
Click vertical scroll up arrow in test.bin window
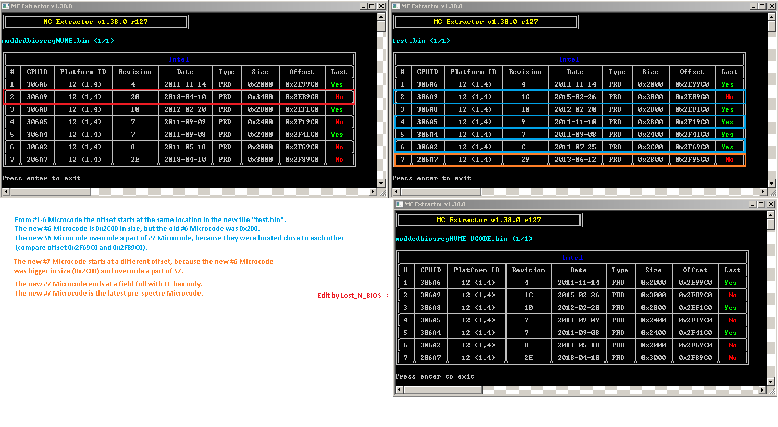coord(772,16)
